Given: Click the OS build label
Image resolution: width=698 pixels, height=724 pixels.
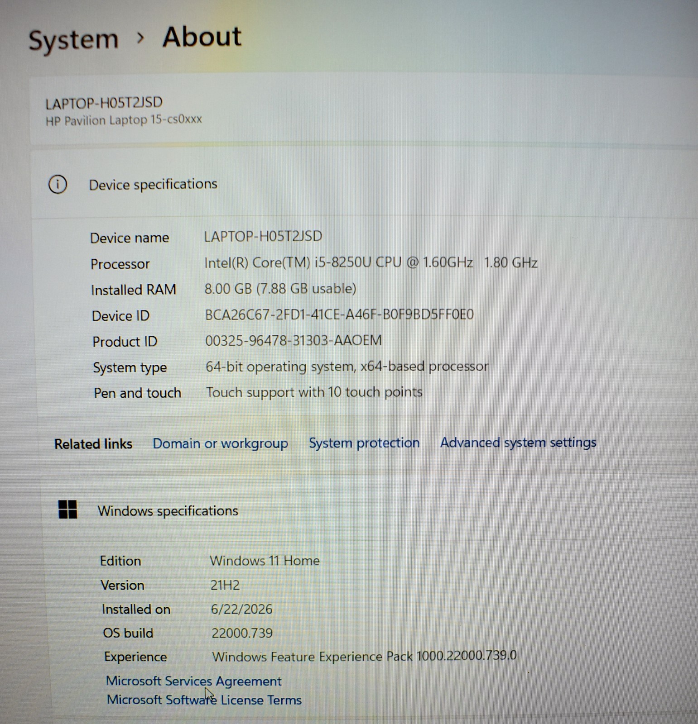Looking at the screenshot, I should [128, 633].
